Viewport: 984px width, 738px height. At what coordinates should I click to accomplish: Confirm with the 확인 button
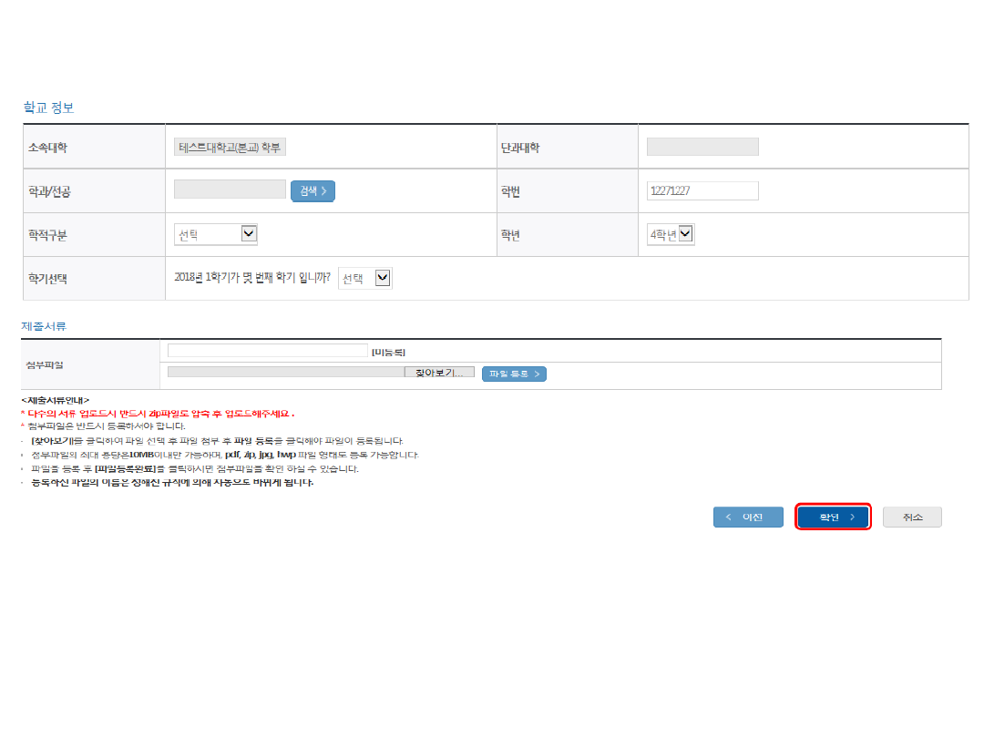click(833, 518)
